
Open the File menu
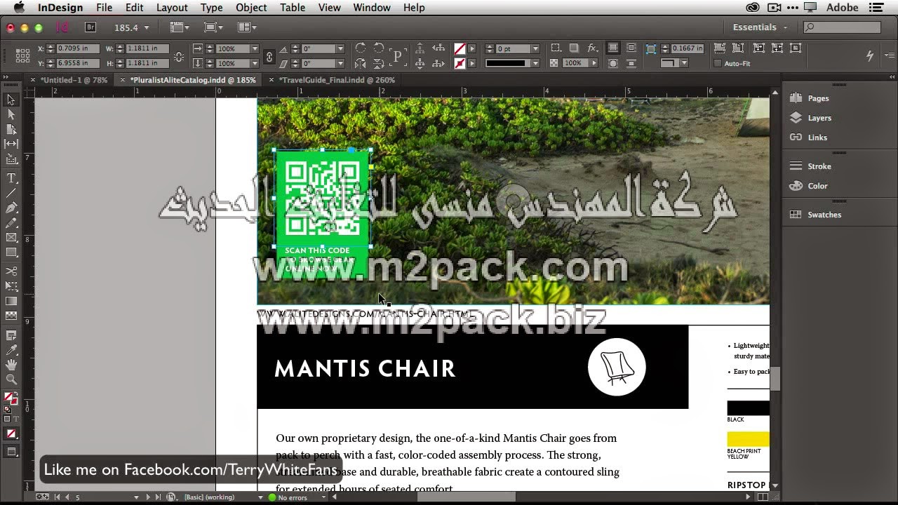pyautogui.click(x=104, y=8)
